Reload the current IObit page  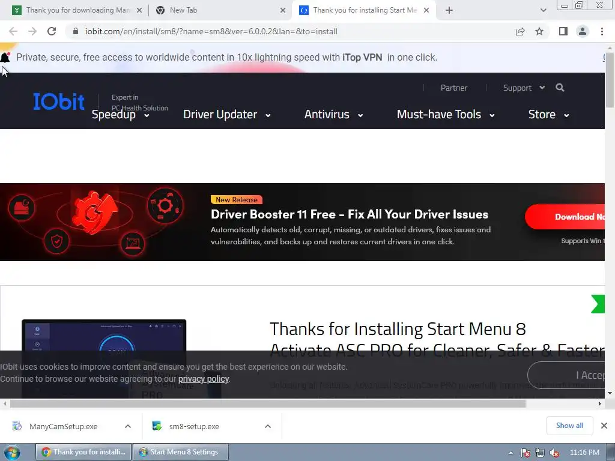point(52,31)
